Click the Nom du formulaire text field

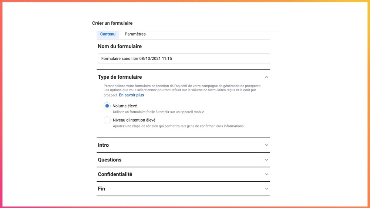pyautogui.click(x=184, y=58)
